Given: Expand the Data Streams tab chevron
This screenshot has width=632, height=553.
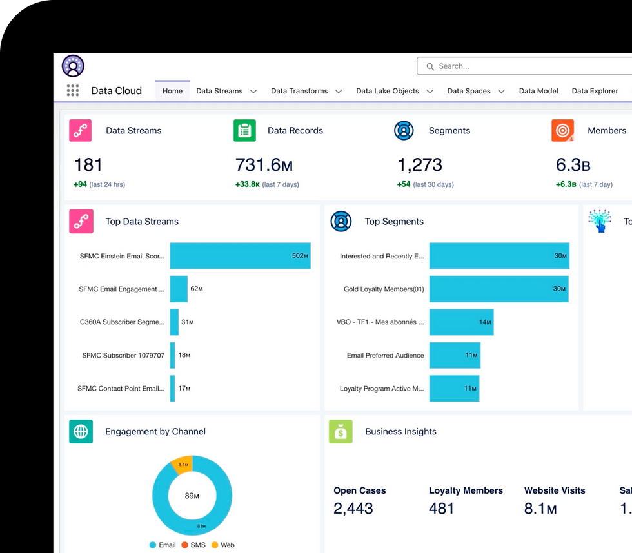Looking at the screenshot, I should [x=253, y=92].
